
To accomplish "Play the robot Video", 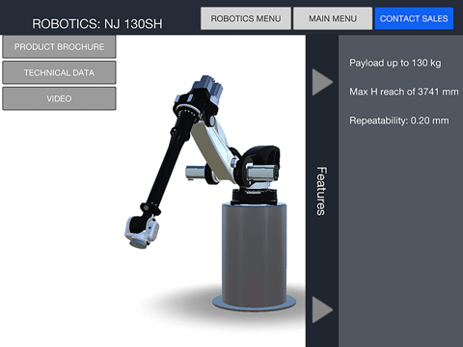I will (59, 98).
